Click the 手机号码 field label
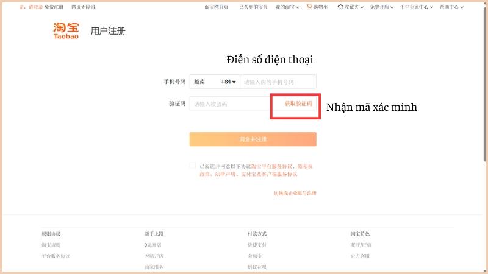This screenshot has width=488, height=274. [174, 82]
